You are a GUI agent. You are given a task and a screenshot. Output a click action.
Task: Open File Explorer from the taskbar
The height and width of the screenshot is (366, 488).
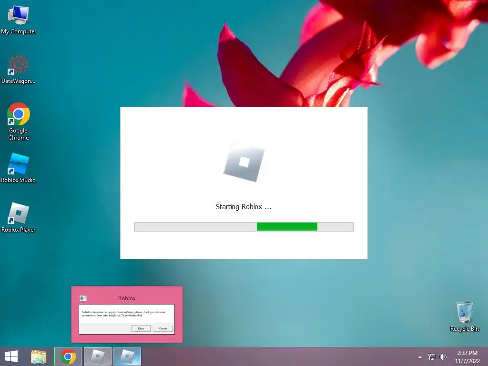(39, 356)
